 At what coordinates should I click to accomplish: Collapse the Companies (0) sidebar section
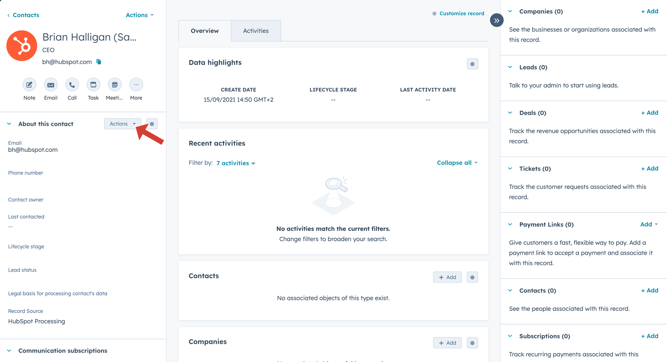(x=510, y=11)
